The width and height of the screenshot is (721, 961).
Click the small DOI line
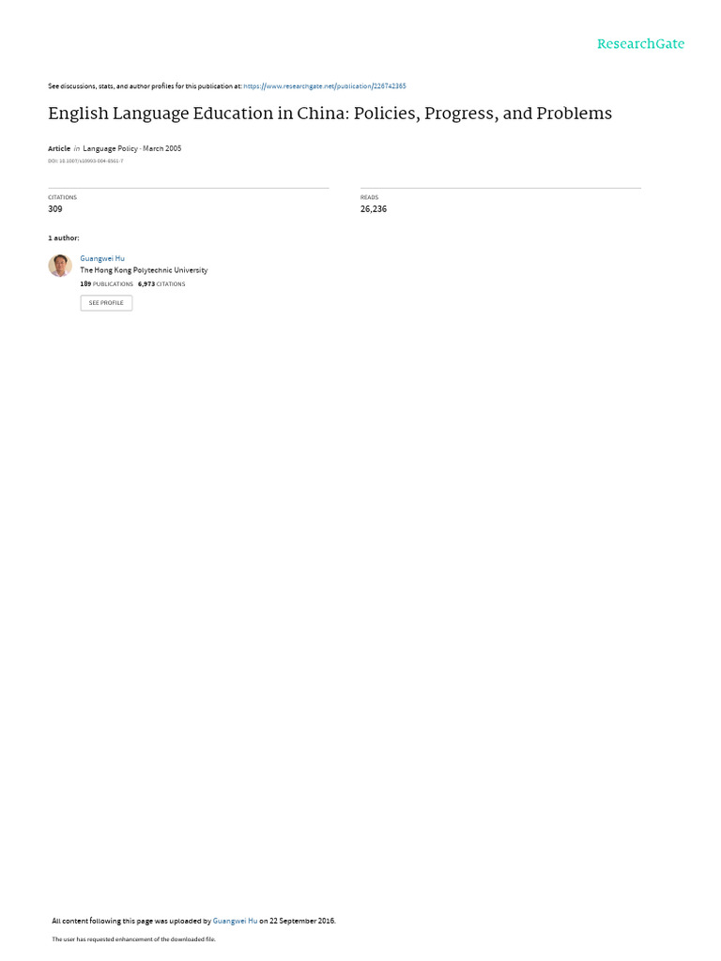click(x=85, y=161)
